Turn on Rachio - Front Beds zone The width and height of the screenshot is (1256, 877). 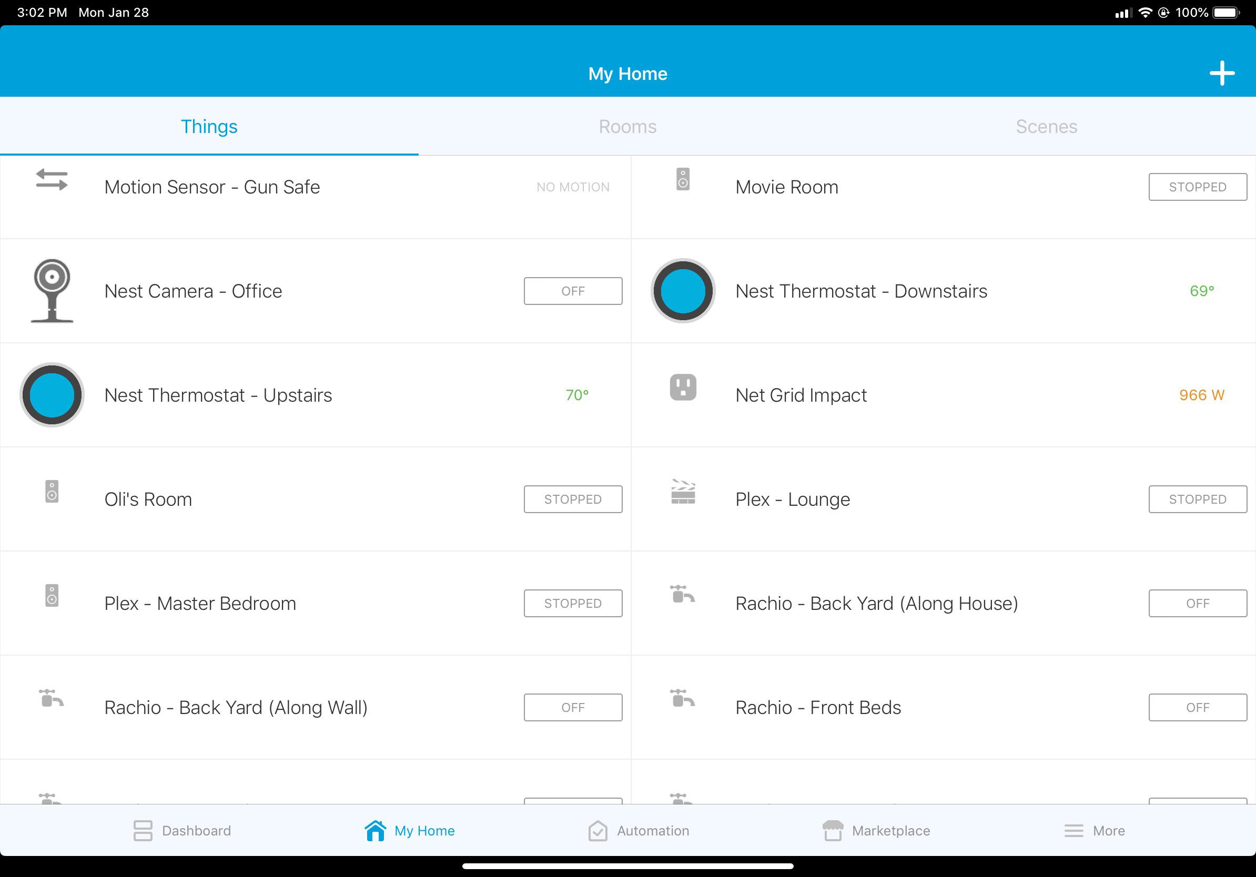[1198, 708]
